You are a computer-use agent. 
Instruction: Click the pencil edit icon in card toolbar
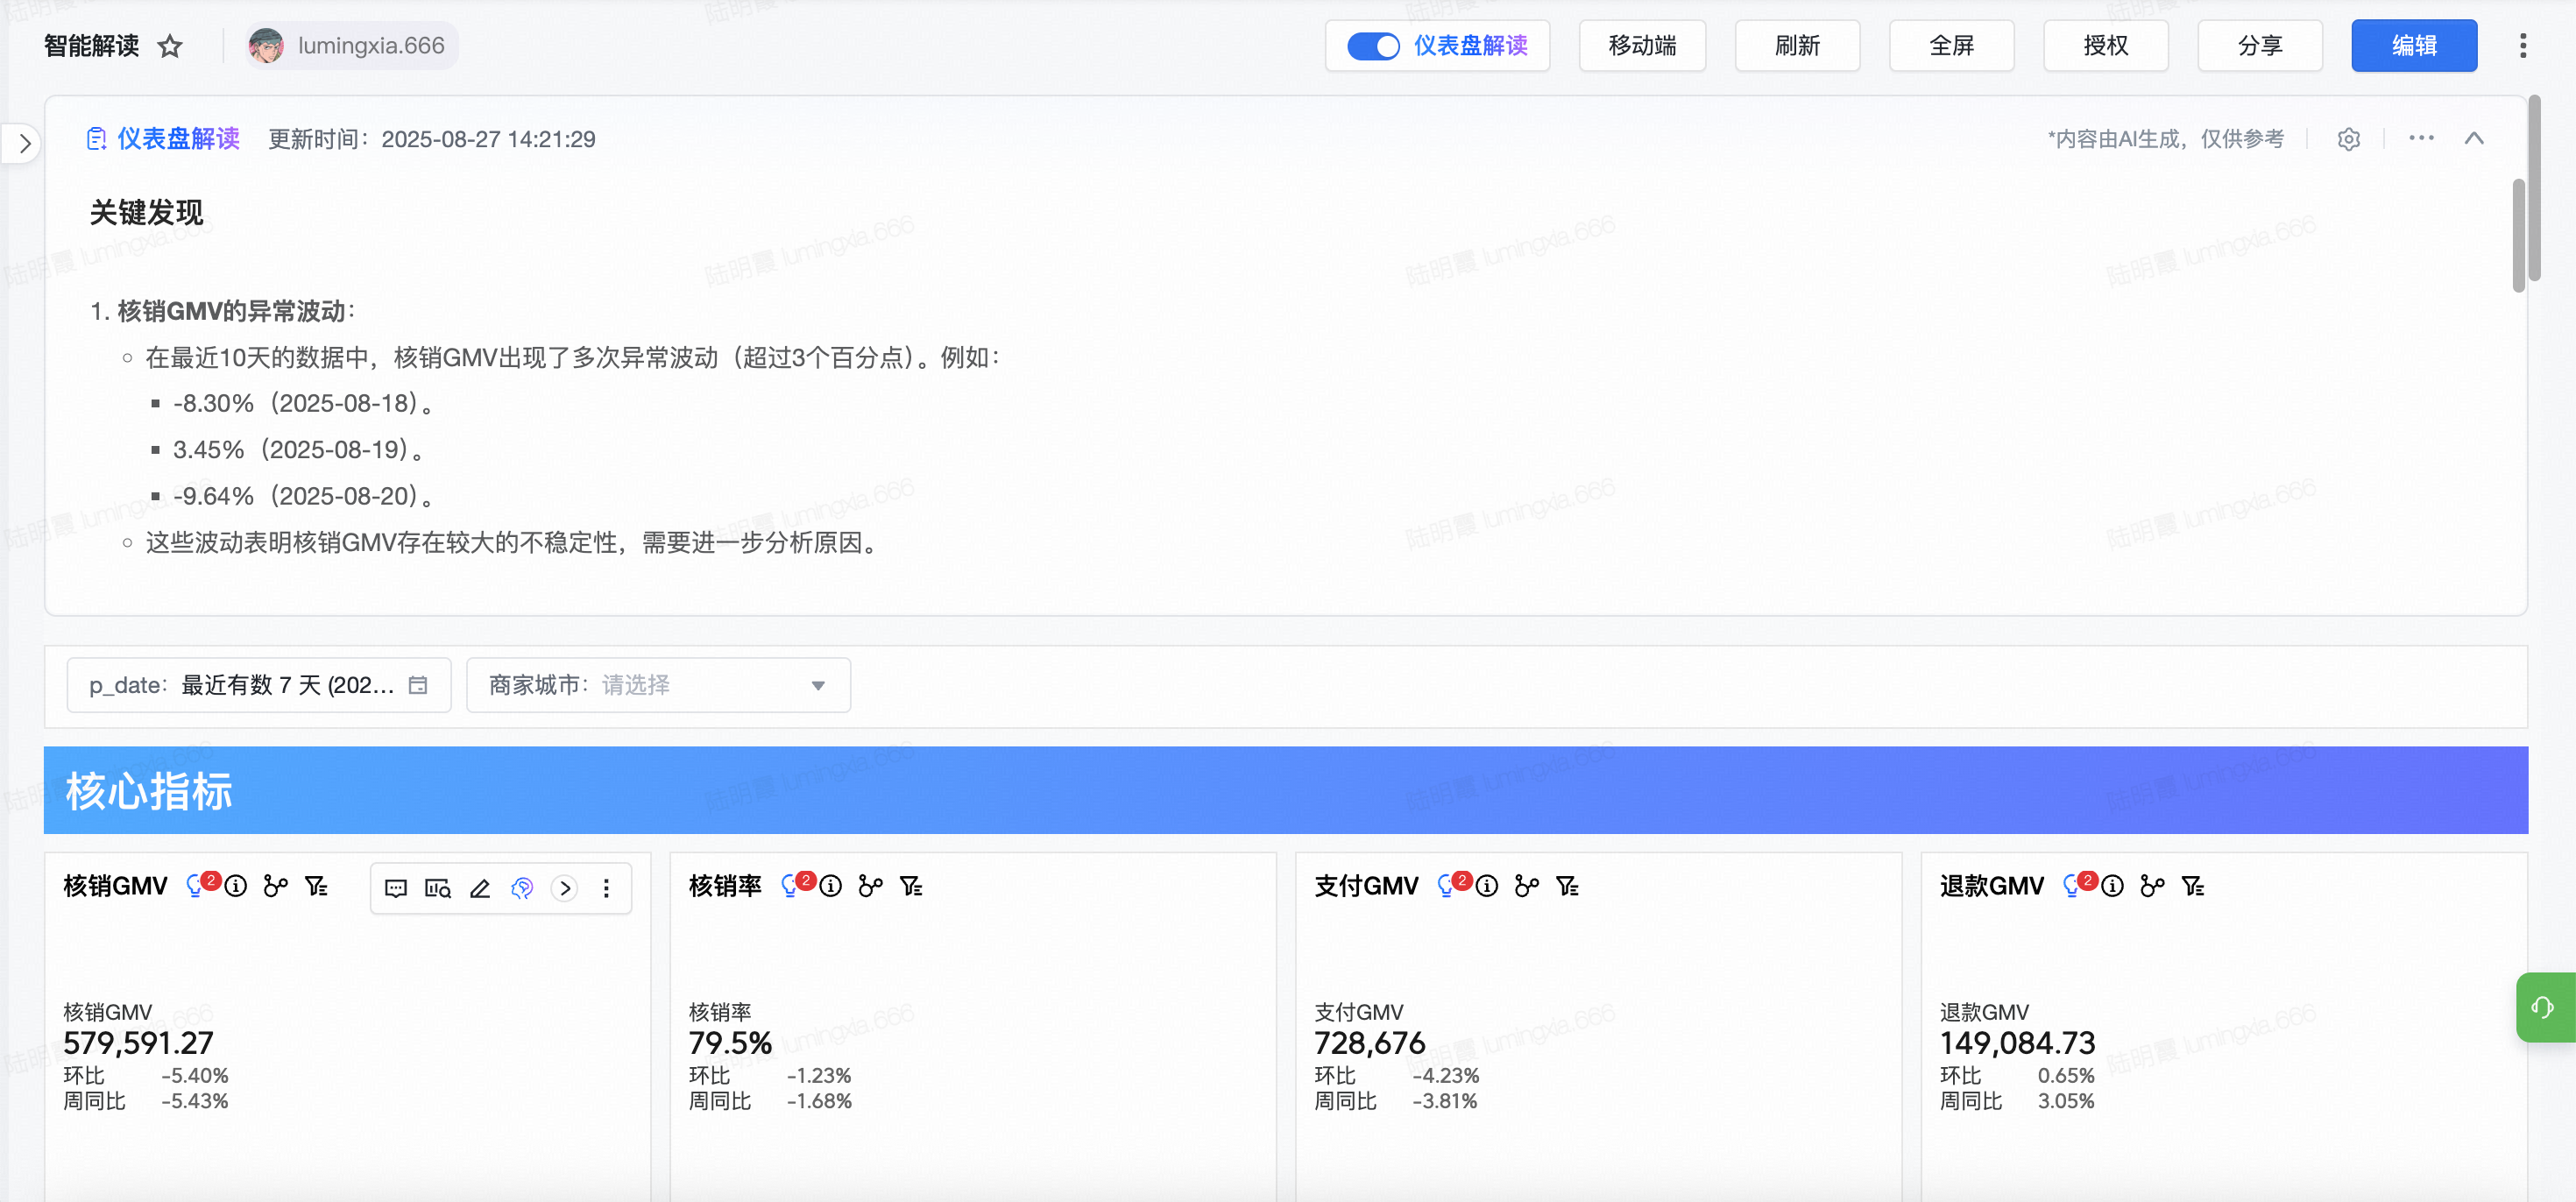coord(480,888)
